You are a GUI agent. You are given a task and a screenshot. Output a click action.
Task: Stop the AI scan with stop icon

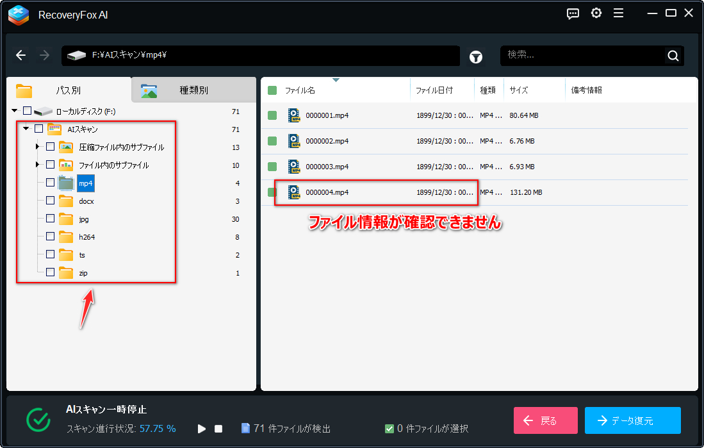218,429
